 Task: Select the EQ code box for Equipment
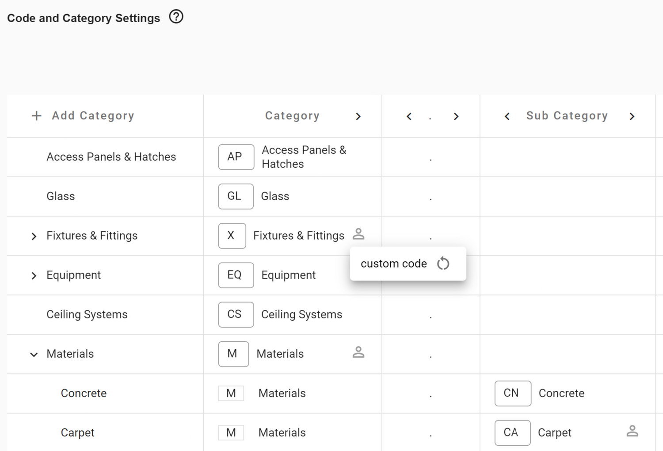[236, 275]
